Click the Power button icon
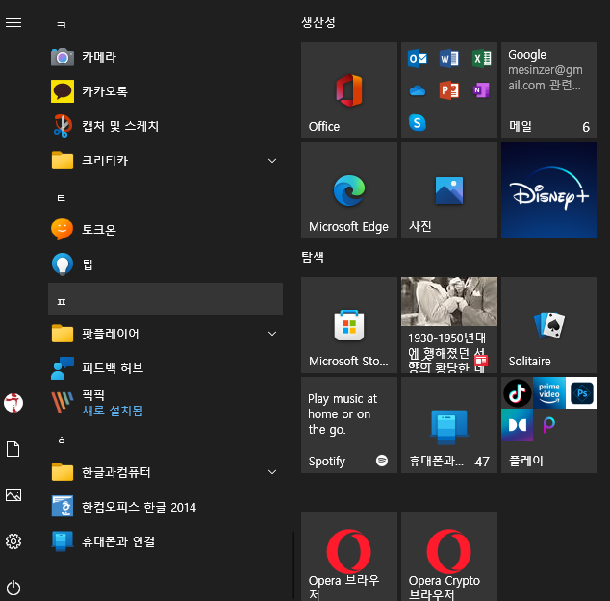Viewport: 610px width, 601px height. pyautogui.click(x=13, y=588)
